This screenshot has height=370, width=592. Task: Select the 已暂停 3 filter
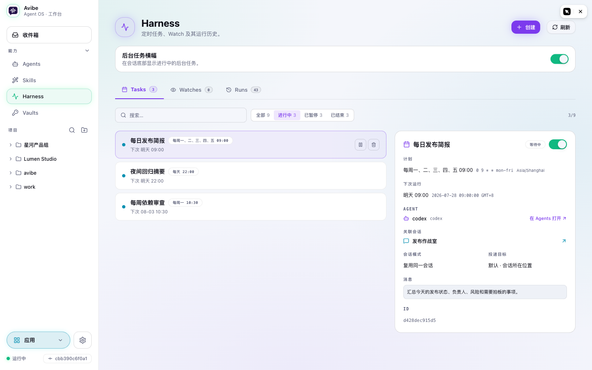click(313, 115)
